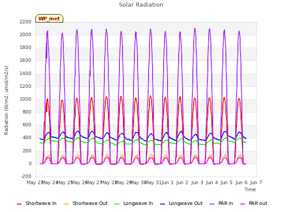Image resolution: width=283 pixels, height=212 pixels.
Task: Select the blue Longwave Out legend swatch
Action: point(162,204)
